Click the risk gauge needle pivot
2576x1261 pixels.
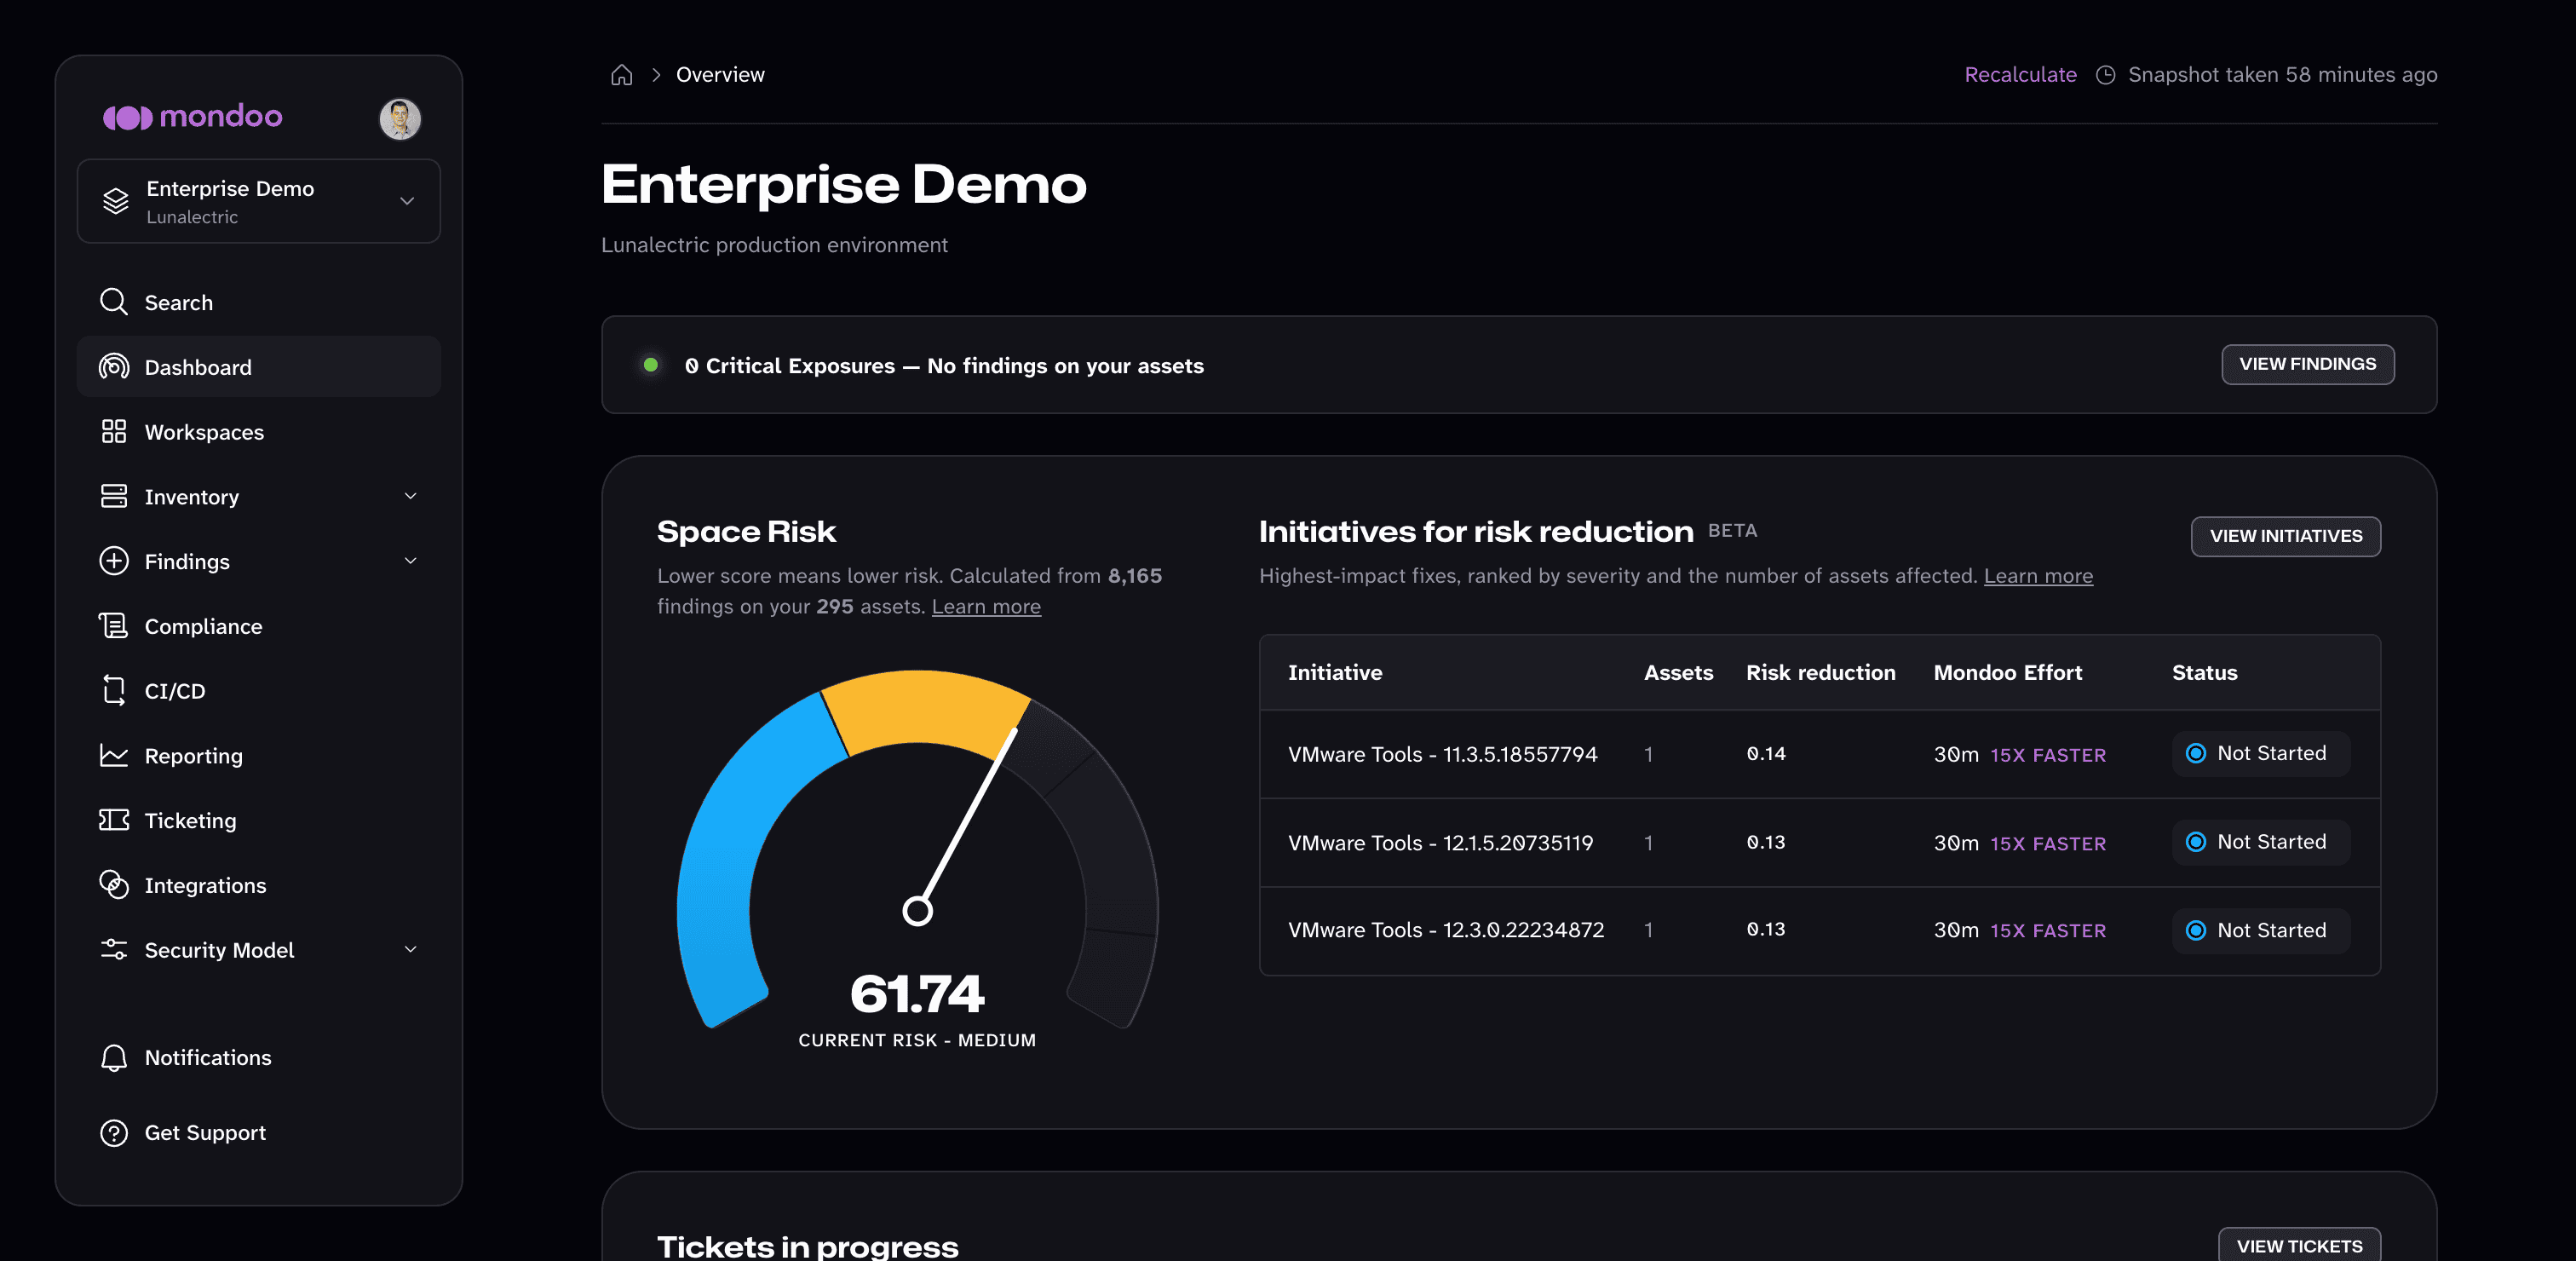(917, 911)
